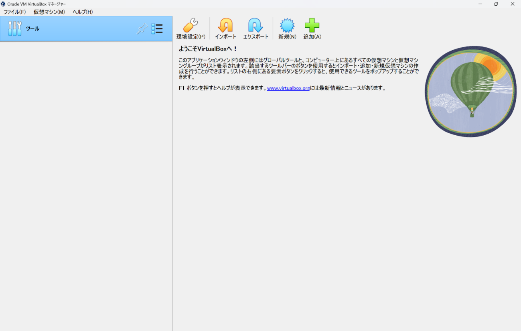
Task: Click the インポート appliance import icon
Action: click(225, 26)
